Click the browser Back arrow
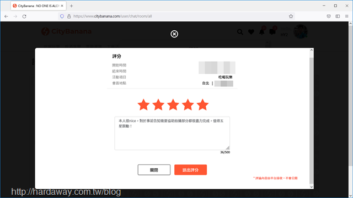The image size is (353, 198). click(6, 16)
